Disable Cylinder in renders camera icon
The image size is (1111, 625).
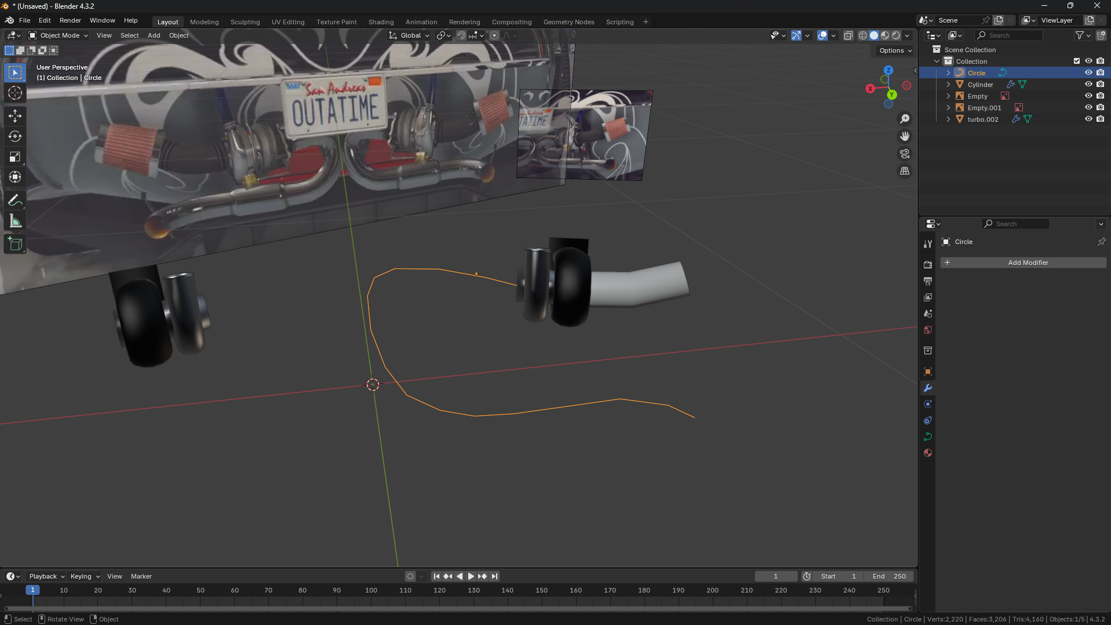point(1100,84)
